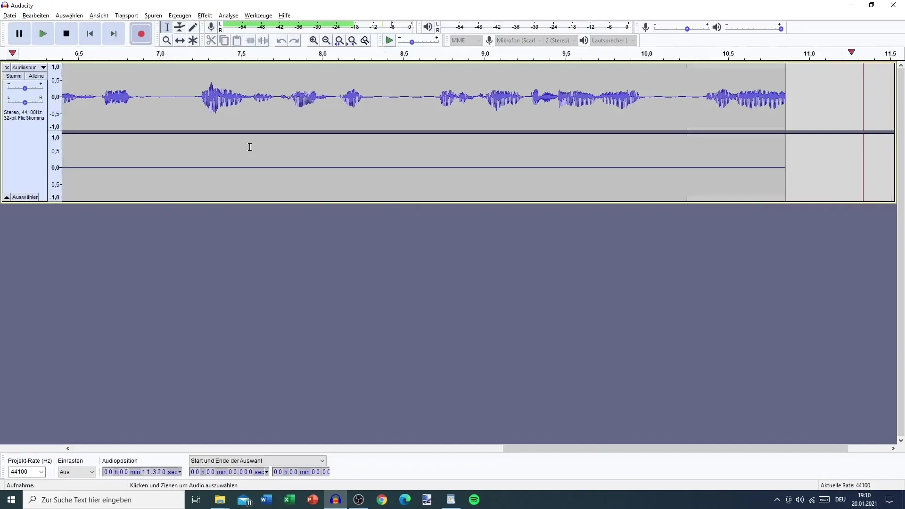Open the Spuren menu
Image resolution: width=905 pixels, height=509 pixels.
coord(153,16)
